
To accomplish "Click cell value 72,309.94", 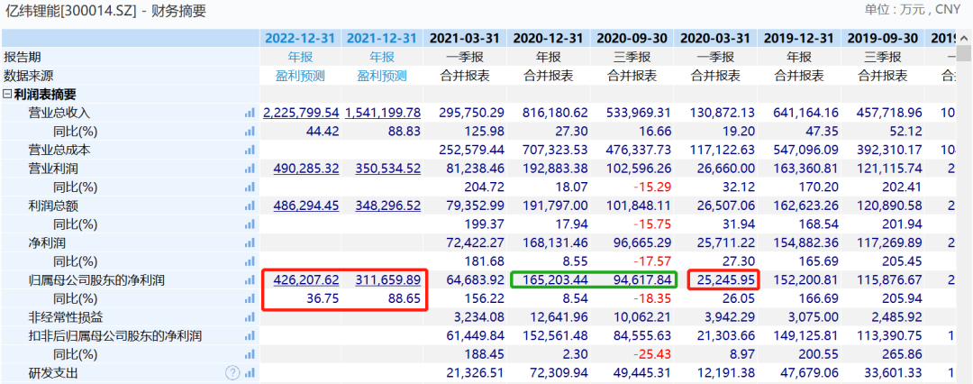I will (559, 373).
